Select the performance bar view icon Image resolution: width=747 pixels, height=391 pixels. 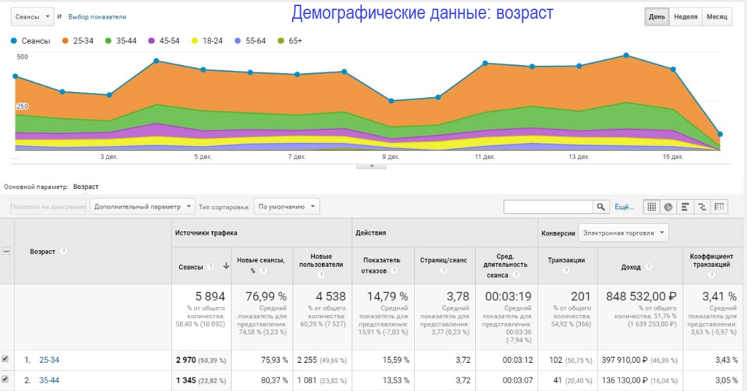(685, 207)
